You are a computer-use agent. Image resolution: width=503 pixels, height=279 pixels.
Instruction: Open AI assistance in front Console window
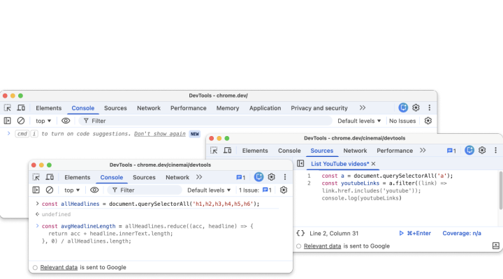[x=259, y=177]
